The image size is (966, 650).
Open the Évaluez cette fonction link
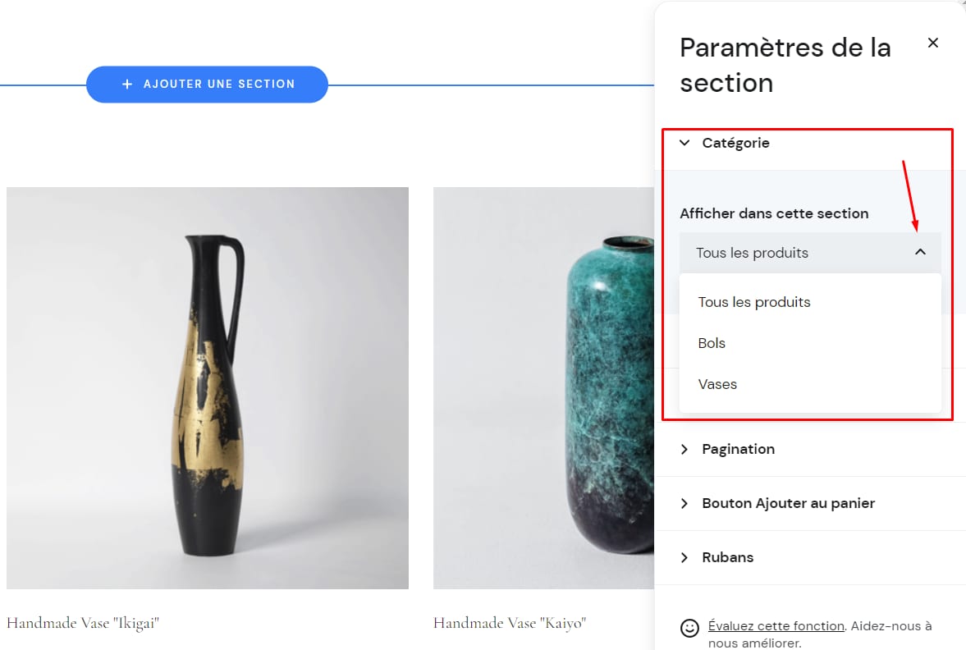click(776, 625)
